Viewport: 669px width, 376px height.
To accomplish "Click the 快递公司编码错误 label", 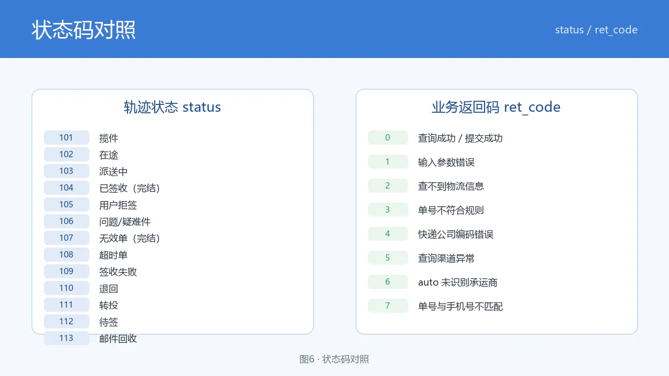I will (456, 234).
